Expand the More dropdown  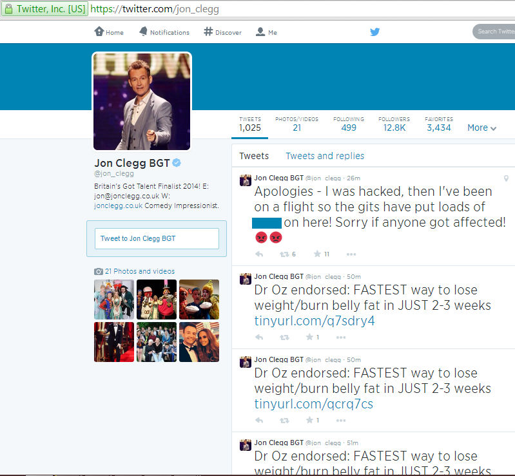482,128
